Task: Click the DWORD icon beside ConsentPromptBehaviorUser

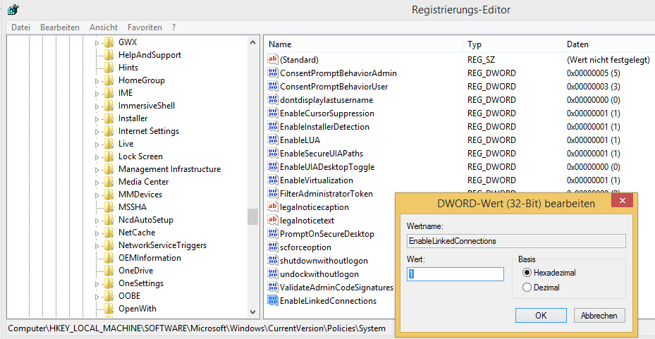Action: pos(273,87)
